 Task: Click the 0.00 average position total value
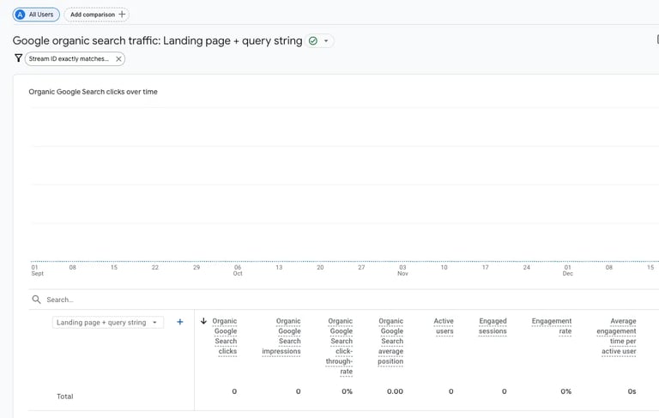click(395, 391)
